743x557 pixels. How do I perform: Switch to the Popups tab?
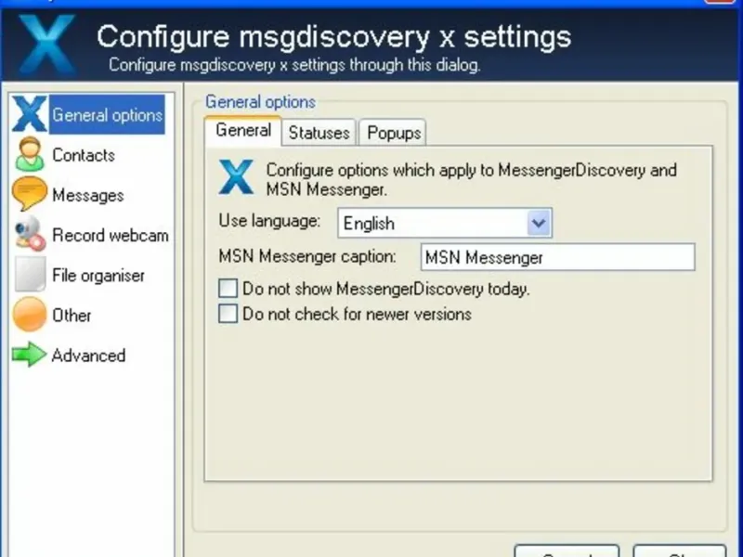(x=393, y=133)
